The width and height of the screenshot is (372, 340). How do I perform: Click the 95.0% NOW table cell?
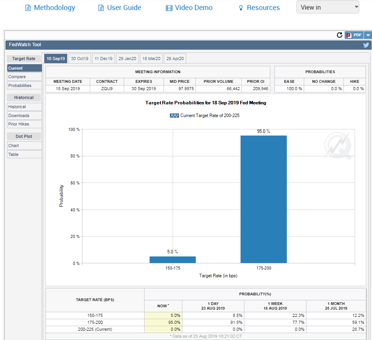tap(163, 322)
